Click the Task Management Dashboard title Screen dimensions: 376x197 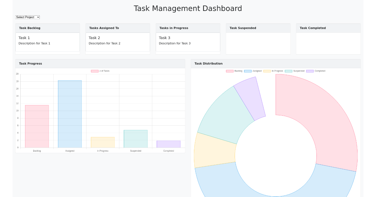(188, 8)
